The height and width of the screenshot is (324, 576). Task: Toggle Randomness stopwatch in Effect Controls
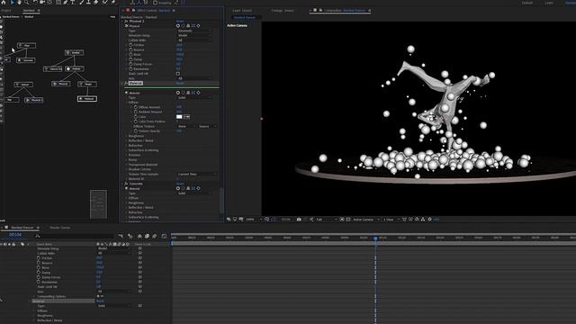click(130, 68)
